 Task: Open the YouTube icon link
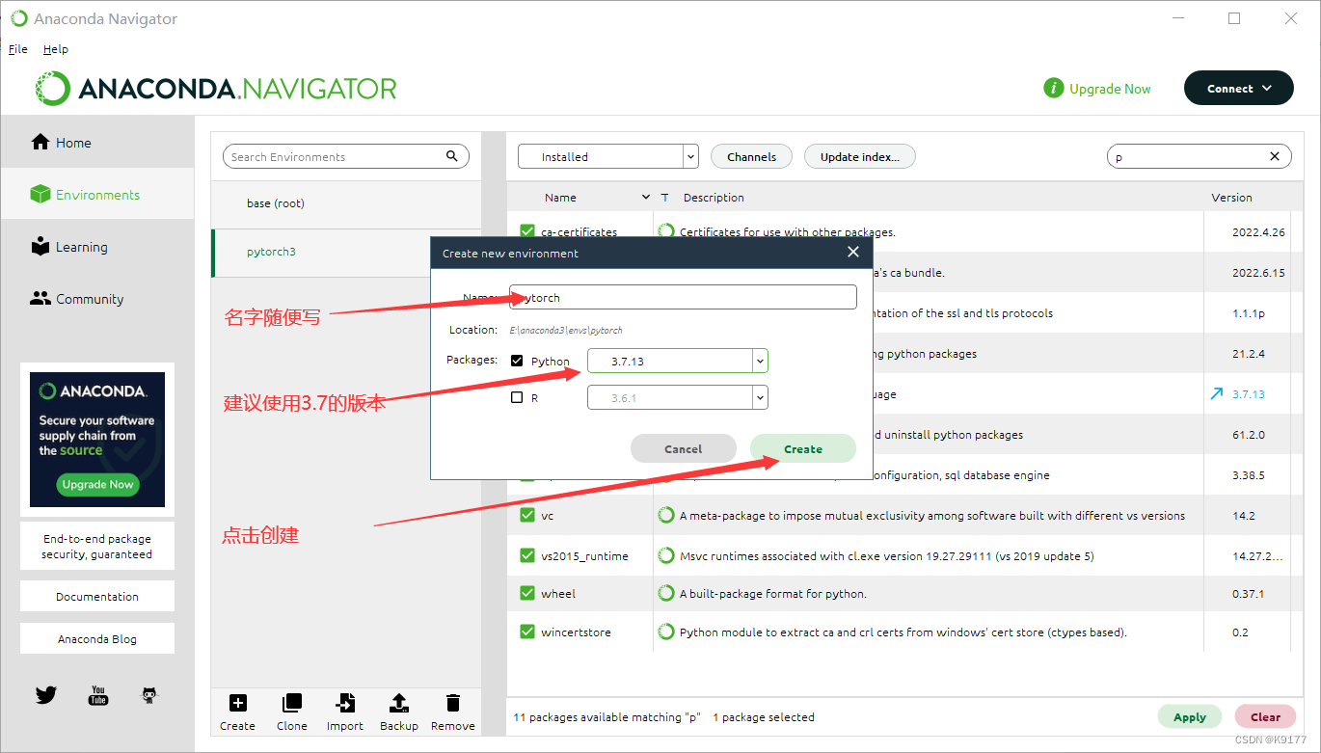click(98, 694)
